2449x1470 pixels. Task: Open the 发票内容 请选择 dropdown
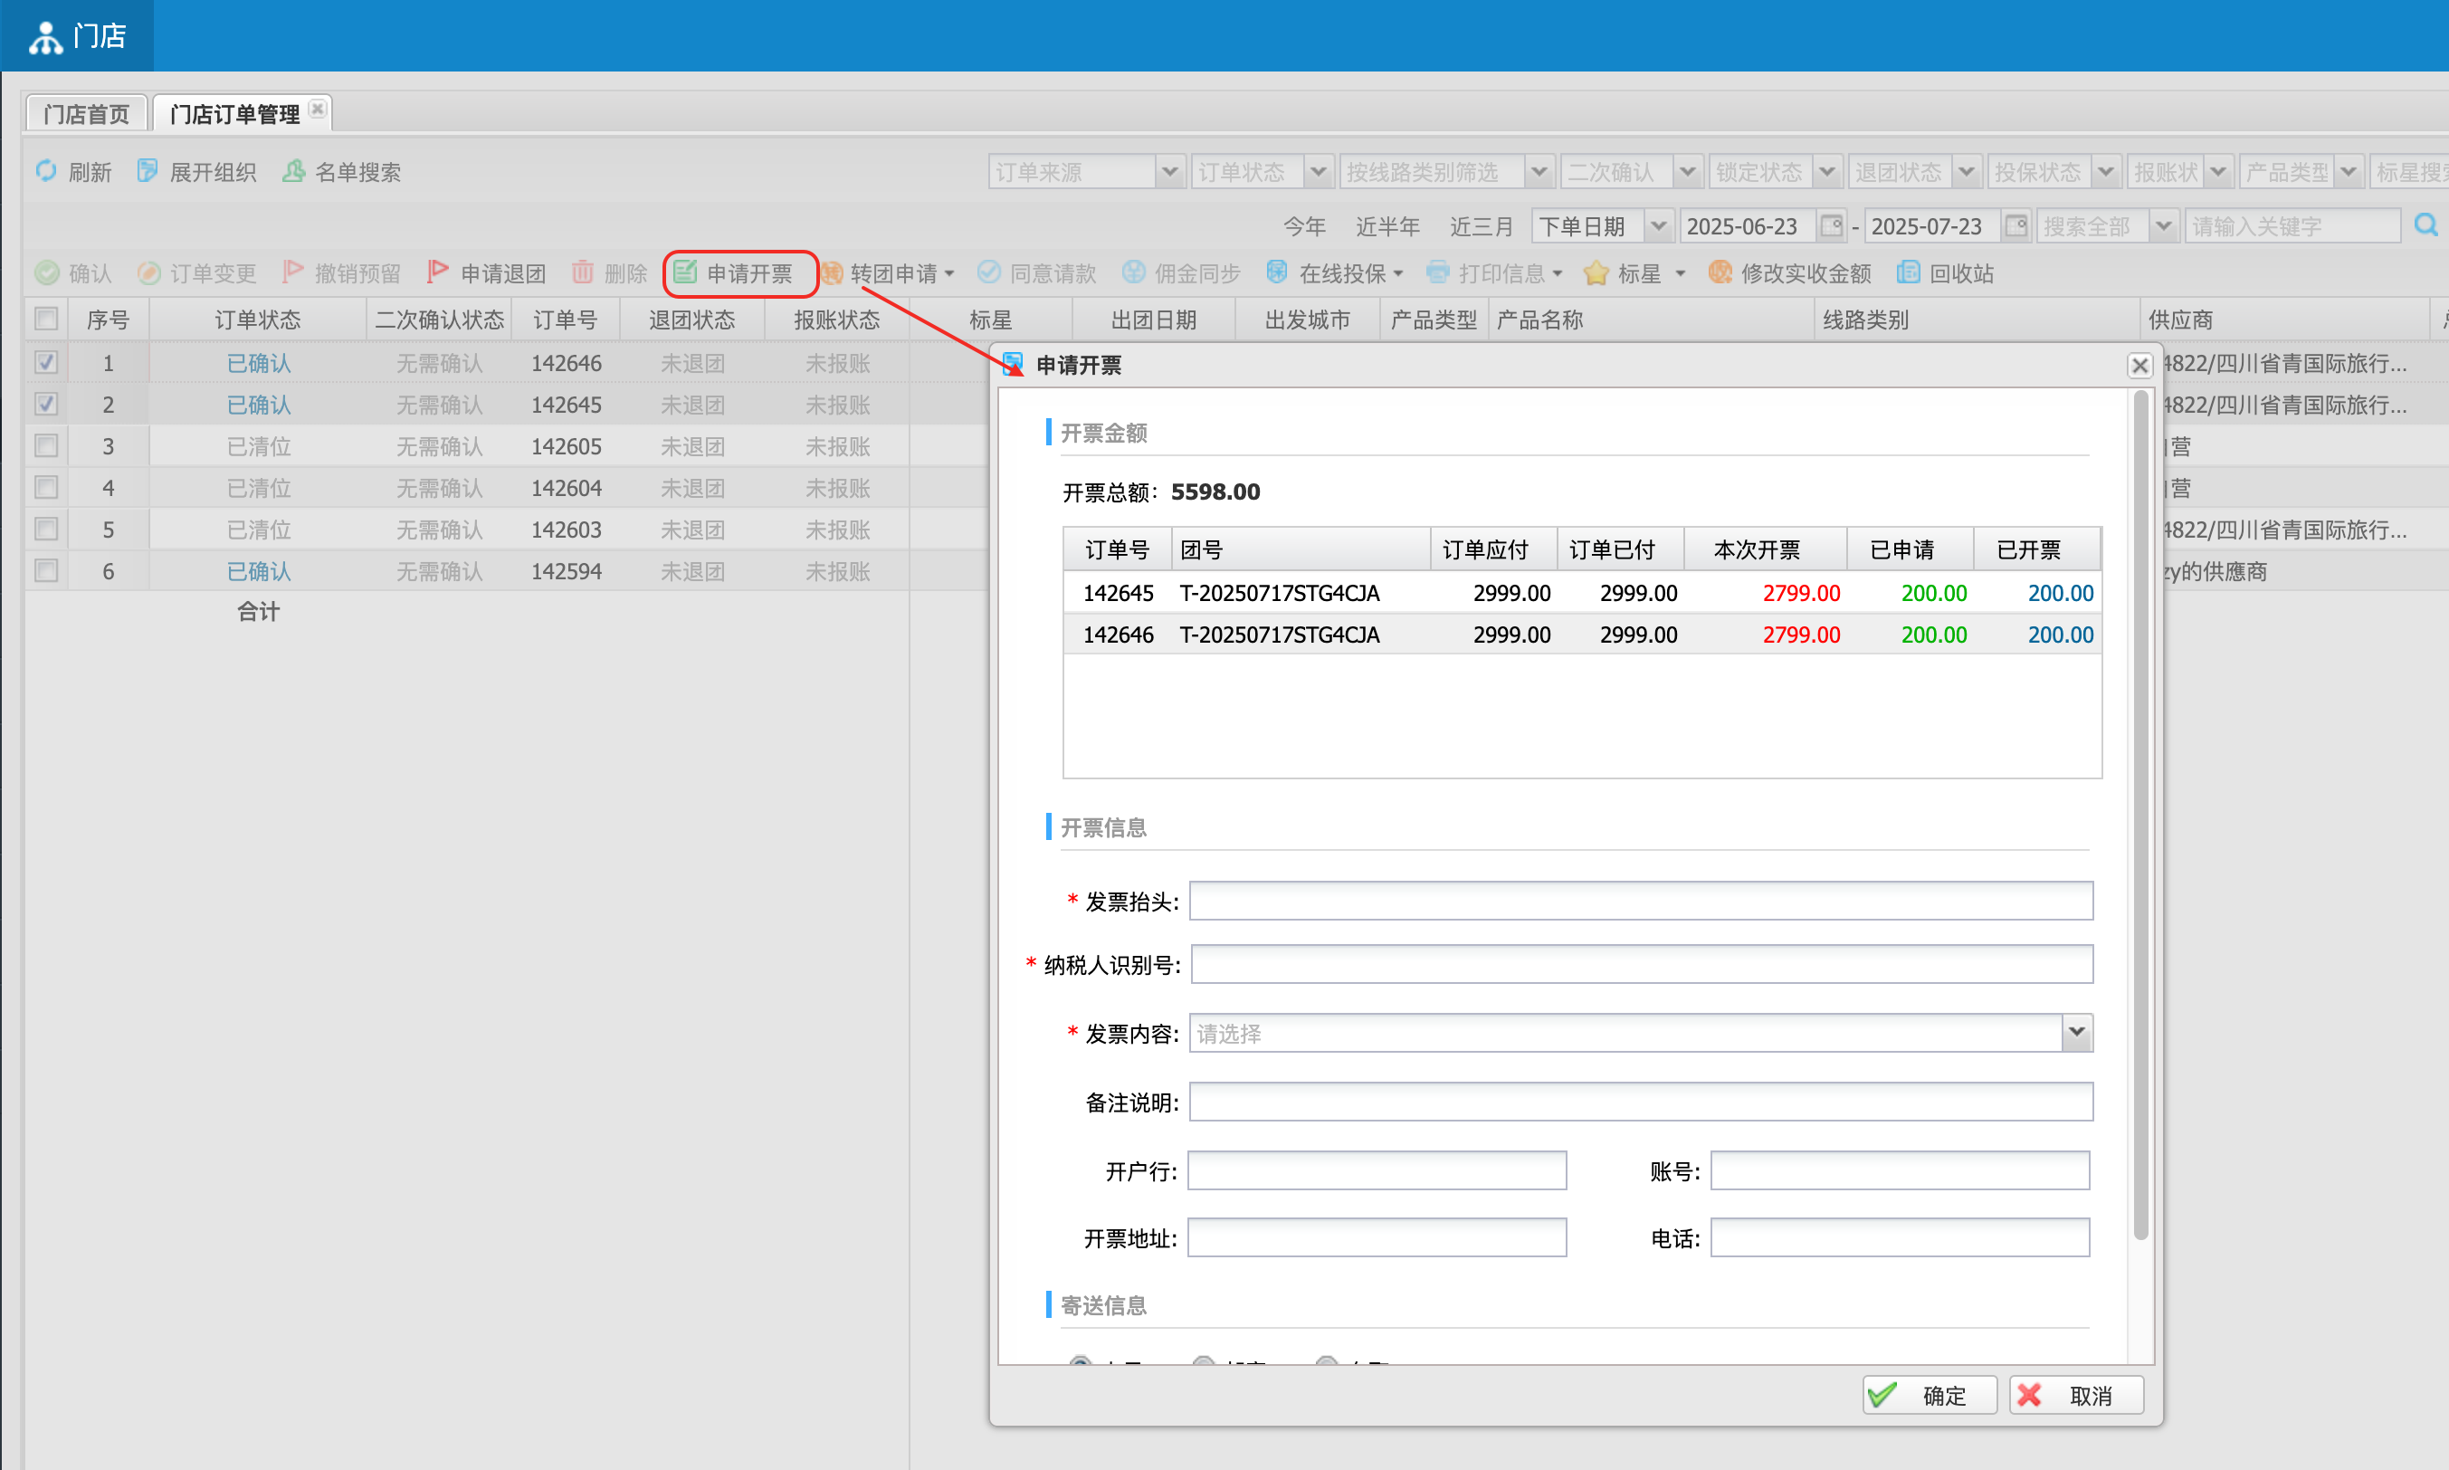click(x=2077, y=1033)
